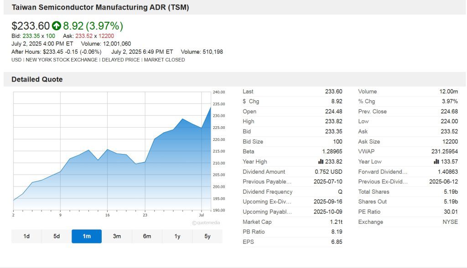The width and height of the screenshot is (467, 268).
Task: Click the truncated Forward Dividend label
Action: [383, 172]
